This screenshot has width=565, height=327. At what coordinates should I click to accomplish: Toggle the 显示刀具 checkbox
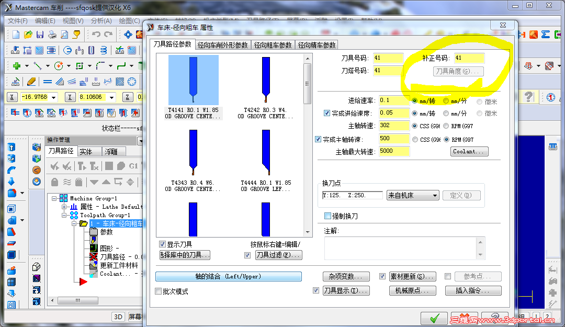162,244
